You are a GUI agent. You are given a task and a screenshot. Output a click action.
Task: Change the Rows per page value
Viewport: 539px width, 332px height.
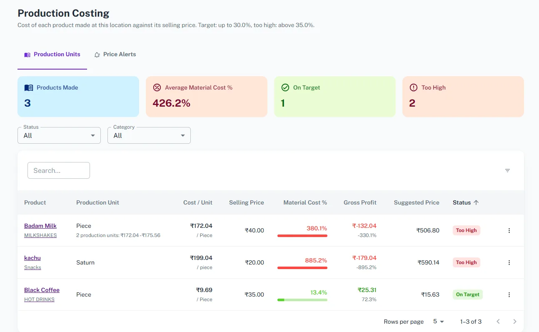pos(439,322)
